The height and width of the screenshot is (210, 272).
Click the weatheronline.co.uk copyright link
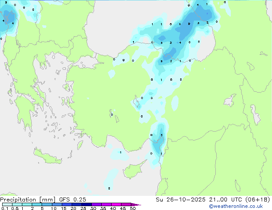[x=236, y=206]
